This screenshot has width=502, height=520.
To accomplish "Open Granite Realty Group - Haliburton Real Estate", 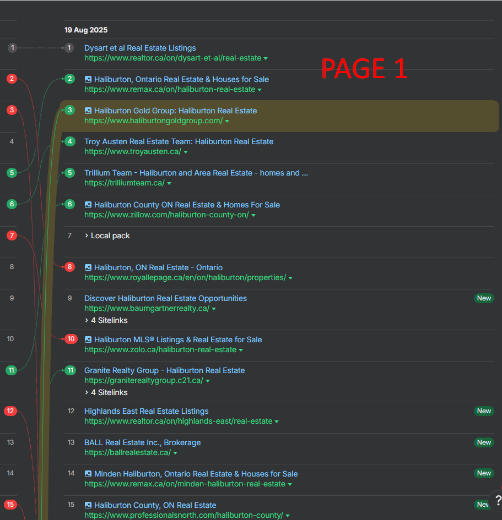I will [164, 370].
